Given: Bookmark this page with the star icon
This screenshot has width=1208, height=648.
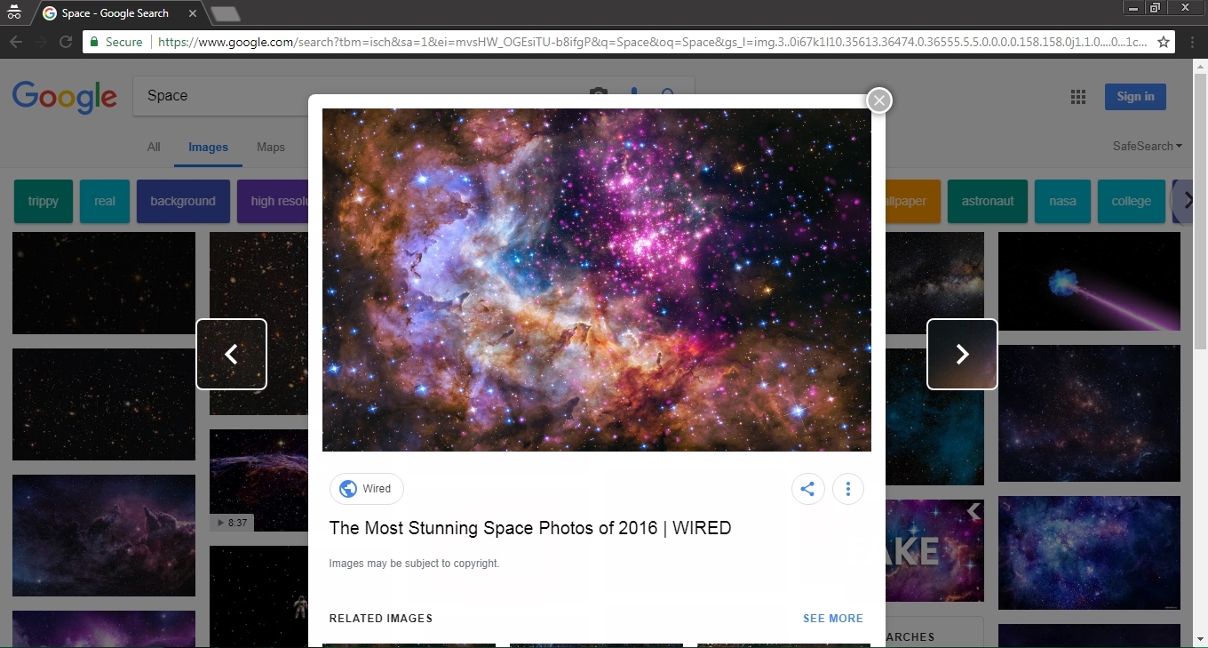Looking at the screenshot, I should [x=1164, y=41].
